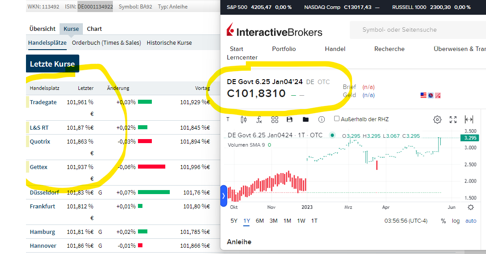Viewport: 486px width, 254px height.
Task: Open the Gettex exchange link
Action: [x=39, y=167]
